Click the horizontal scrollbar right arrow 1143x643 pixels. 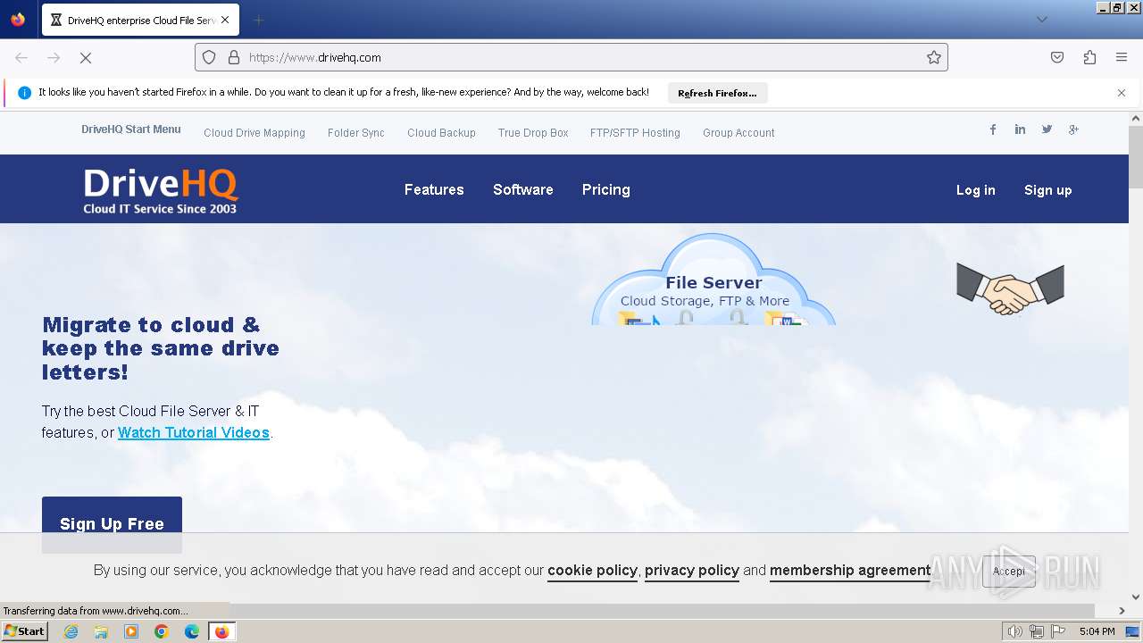(x=1122, y=611)
